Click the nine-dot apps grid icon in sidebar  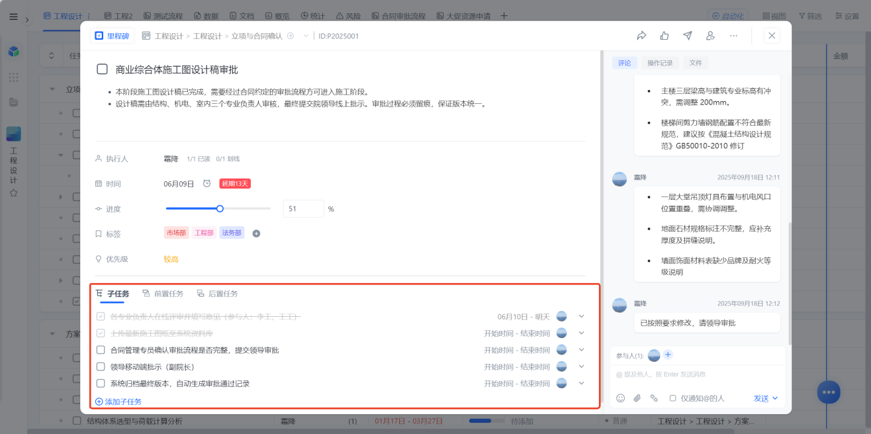pos(13,77)
